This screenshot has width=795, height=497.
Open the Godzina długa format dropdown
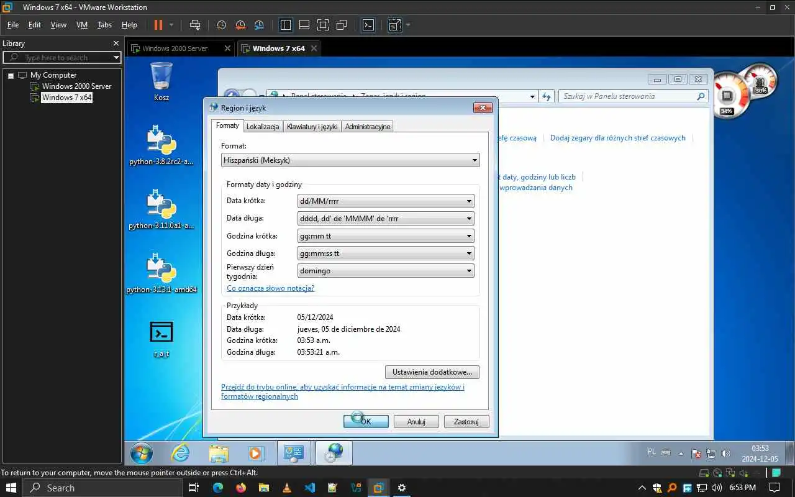(x=386, y=253)
